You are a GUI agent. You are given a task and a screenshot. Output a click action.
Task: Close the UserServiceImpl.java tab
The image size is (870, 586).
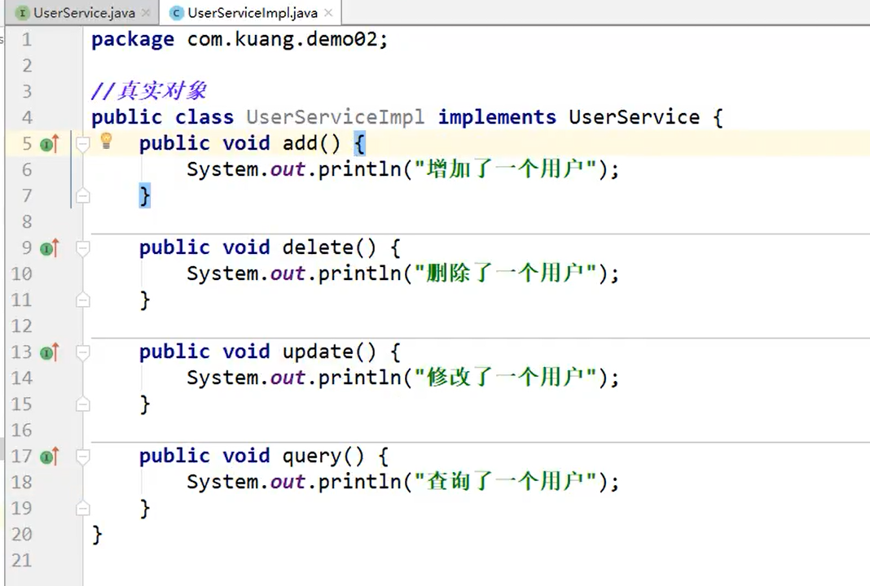coord(328,12)
